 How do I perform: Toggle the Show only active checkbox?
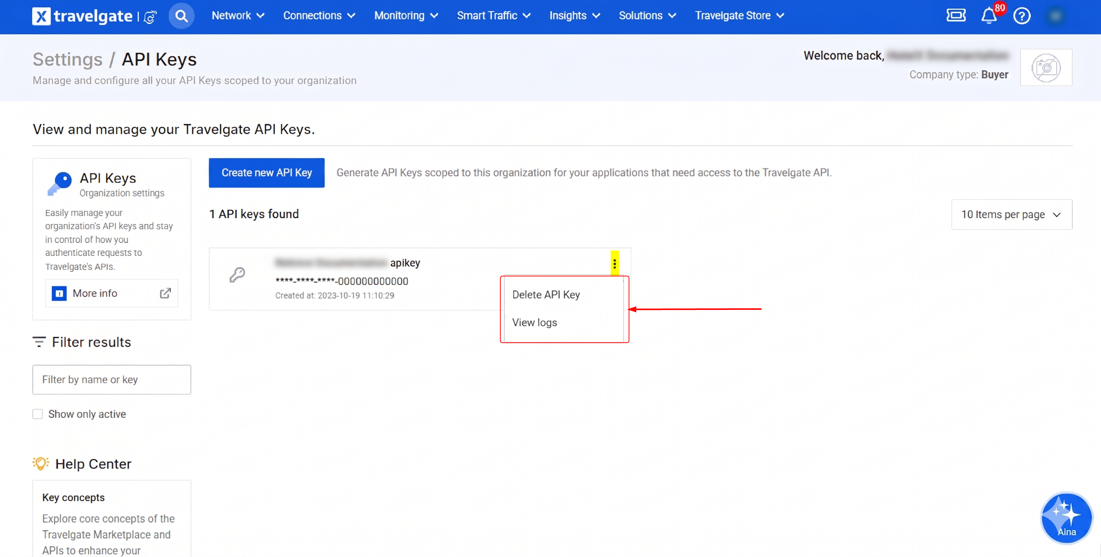point(37,414)
